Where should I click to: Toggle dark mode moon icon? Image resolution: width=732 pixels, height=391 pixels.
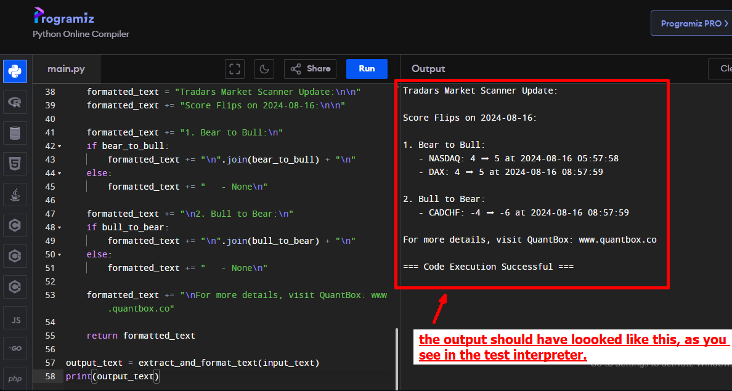(264, 69)
